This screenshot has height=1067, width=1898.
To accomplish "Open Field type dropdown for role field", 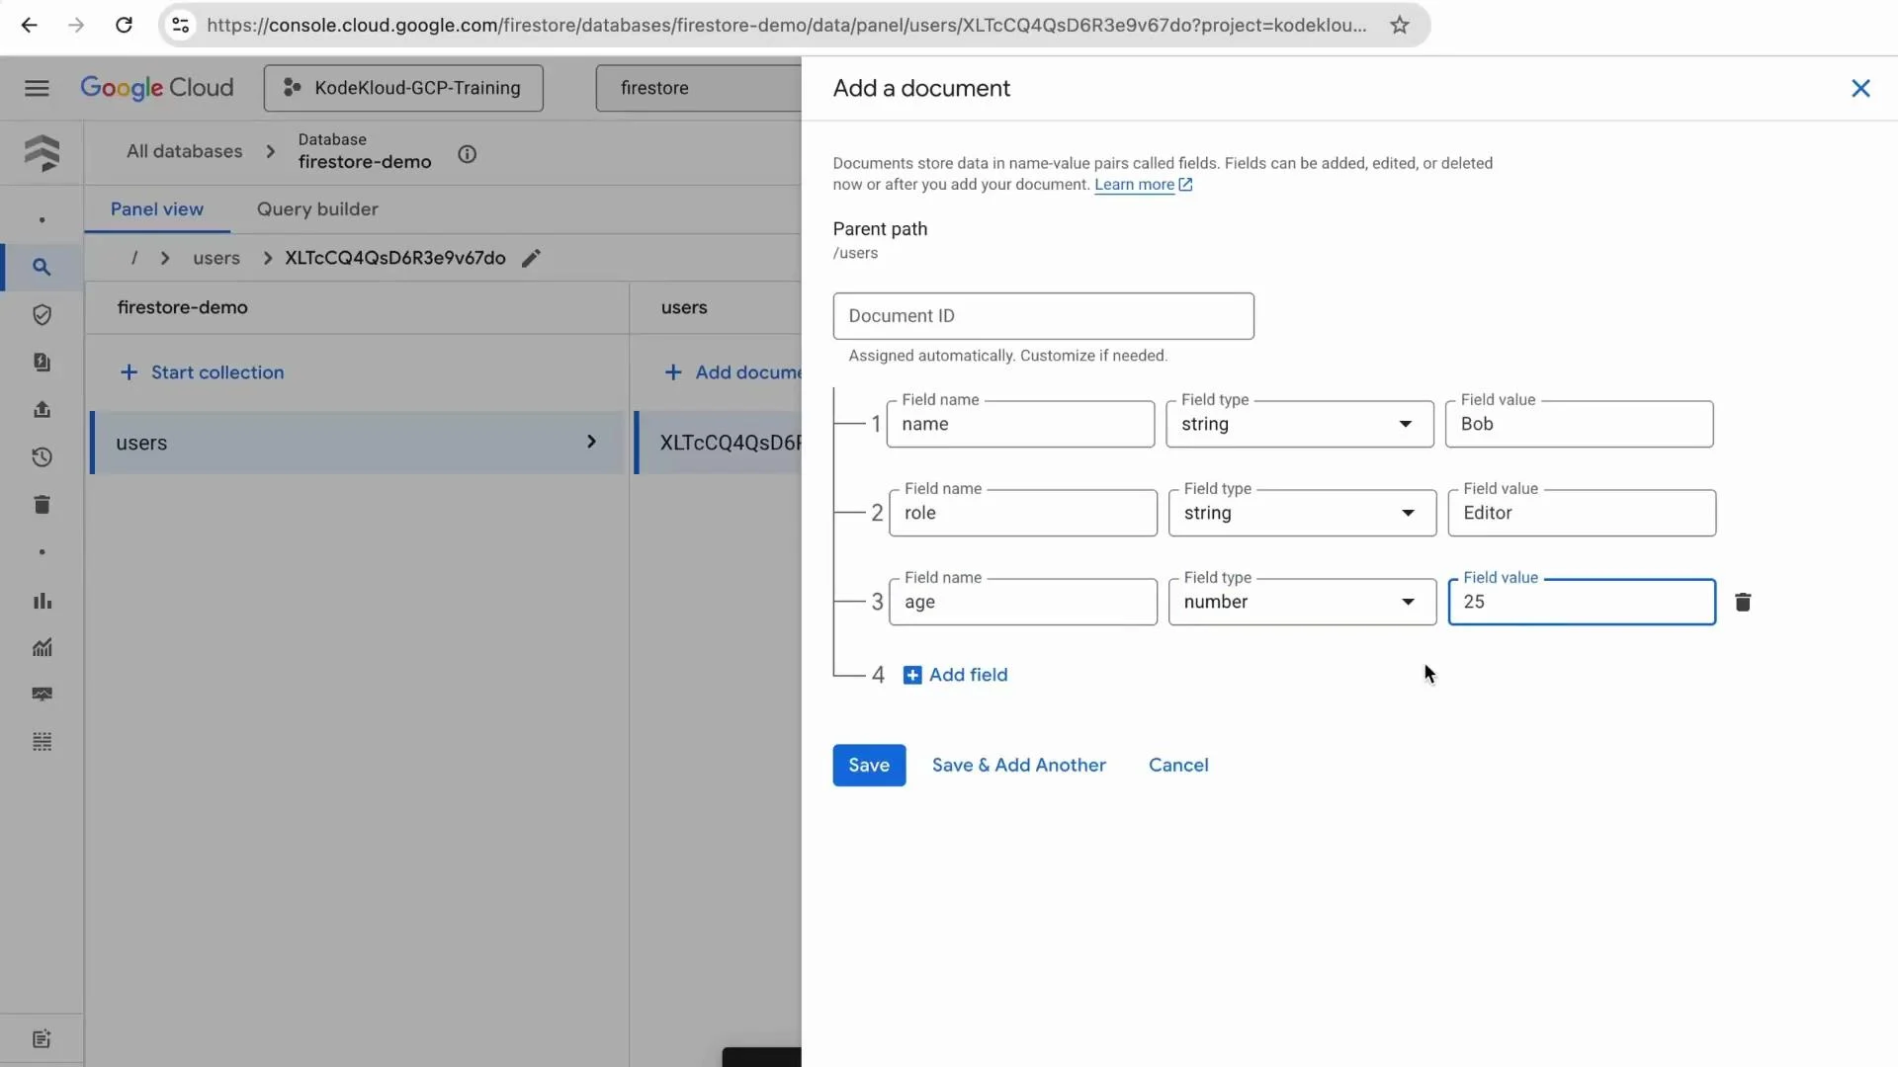I will (x=1302, y=513).
